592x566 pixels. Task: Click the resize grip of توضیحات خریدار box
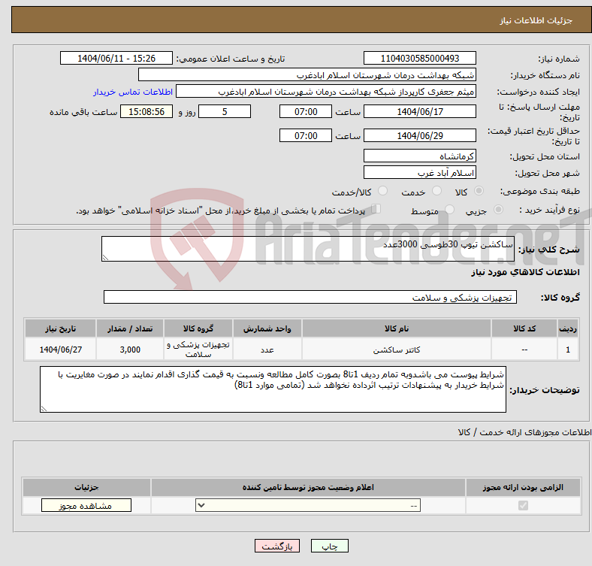44,408
